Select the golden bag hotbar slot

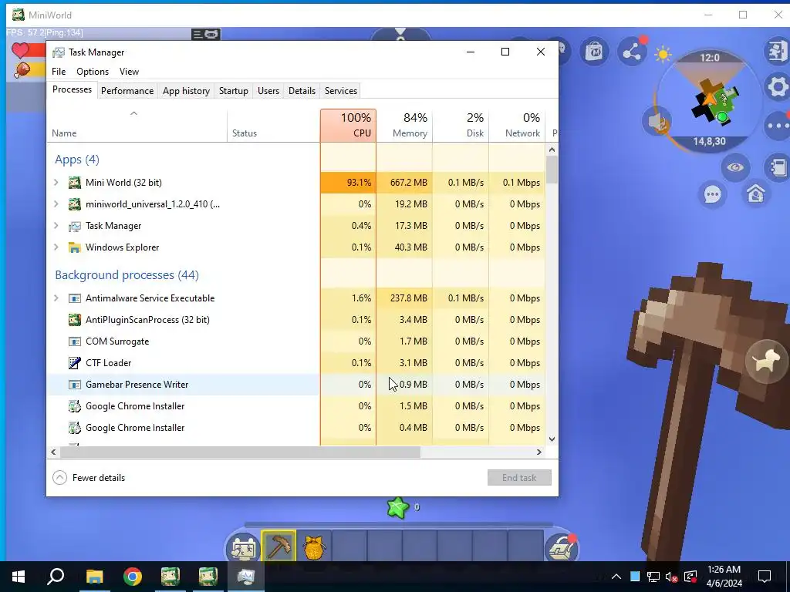click(313, 547)
